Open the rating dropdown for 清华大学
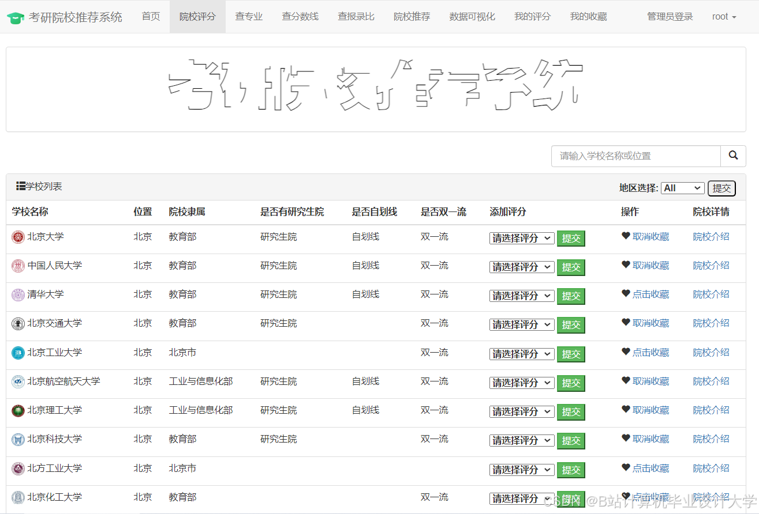Image resolution: width=759 pixels, height=514 pixels. tap(522, 296)
